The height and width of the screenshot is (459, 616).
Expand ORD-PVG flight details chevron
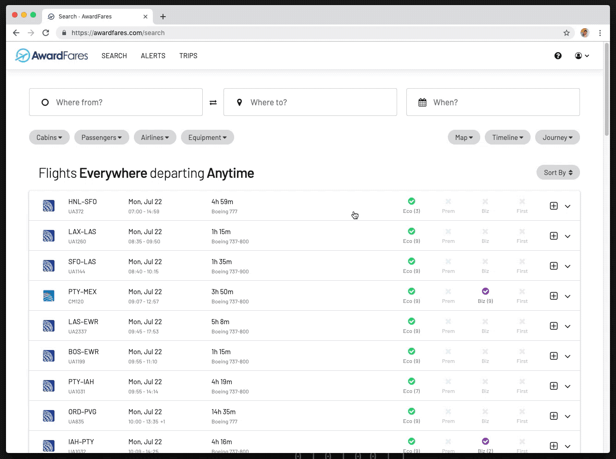click(x=568, y=417)
